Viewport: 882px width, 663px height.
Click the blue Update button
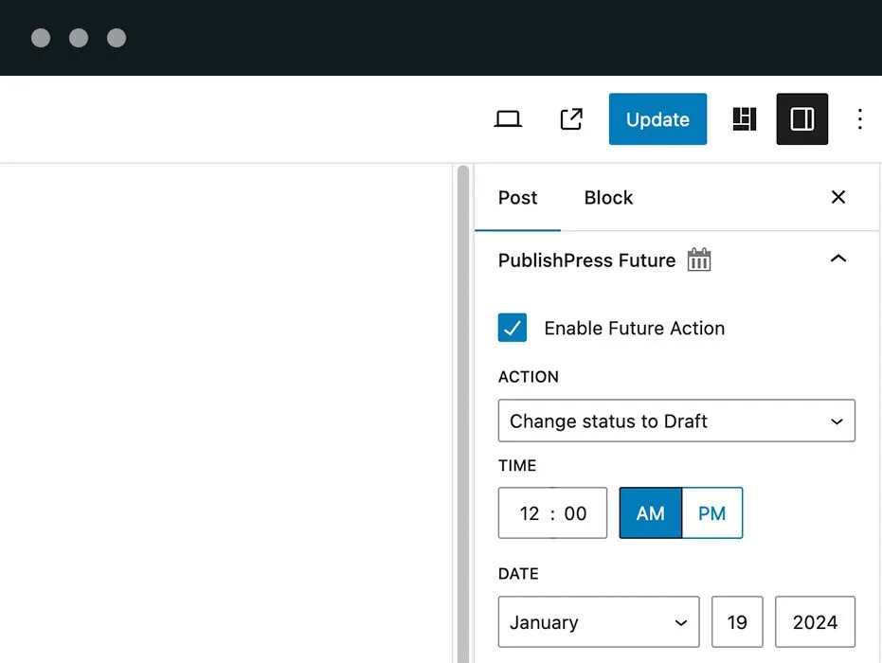pyautogui.click(x=657, y=119)
